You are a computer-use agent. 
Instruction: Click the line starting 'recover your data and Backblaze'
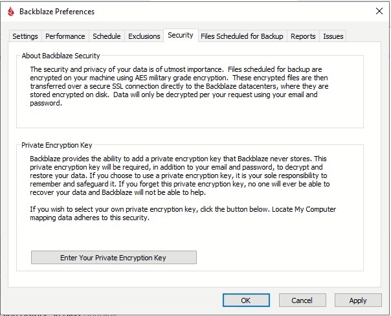tap(118, 192)
